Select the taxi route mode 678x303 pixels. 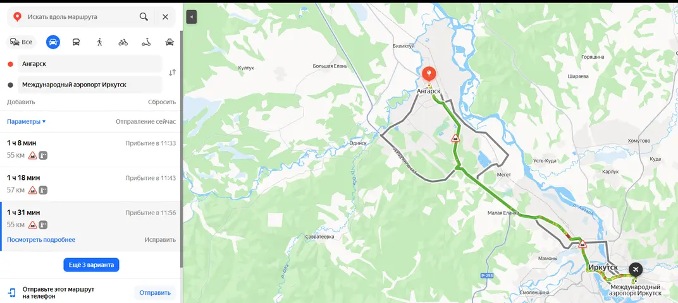pos(170,42)
